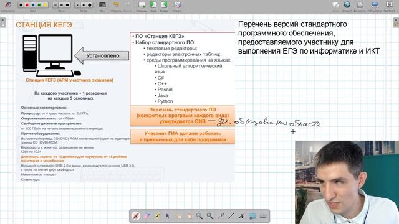Click 'Станция КЕГЭ (АРМ участника экзамена)' caption
399x224 pixels.
coord(69,80)
